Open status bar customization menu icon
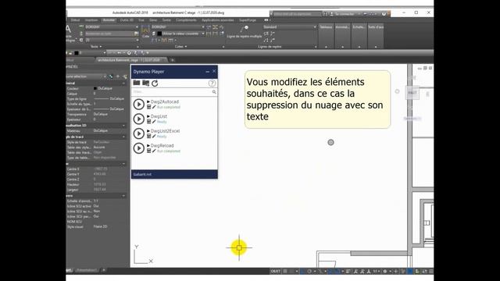The image size is (500, 281). pos(431,271)
